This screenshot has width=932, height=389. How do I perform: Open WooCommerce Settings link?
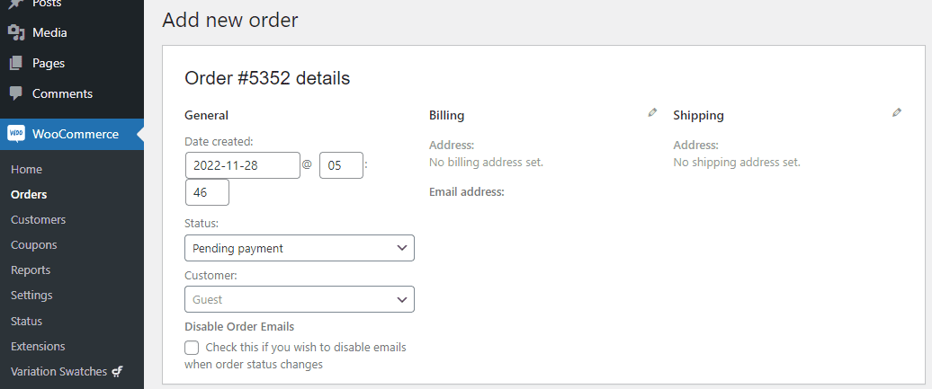31,296
